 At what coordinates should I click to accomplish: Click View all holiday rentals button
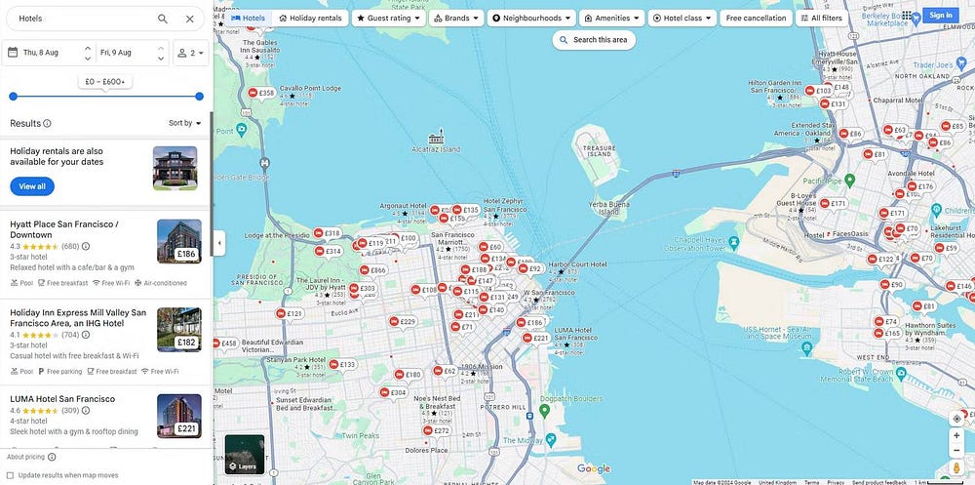tap(32, 186)
